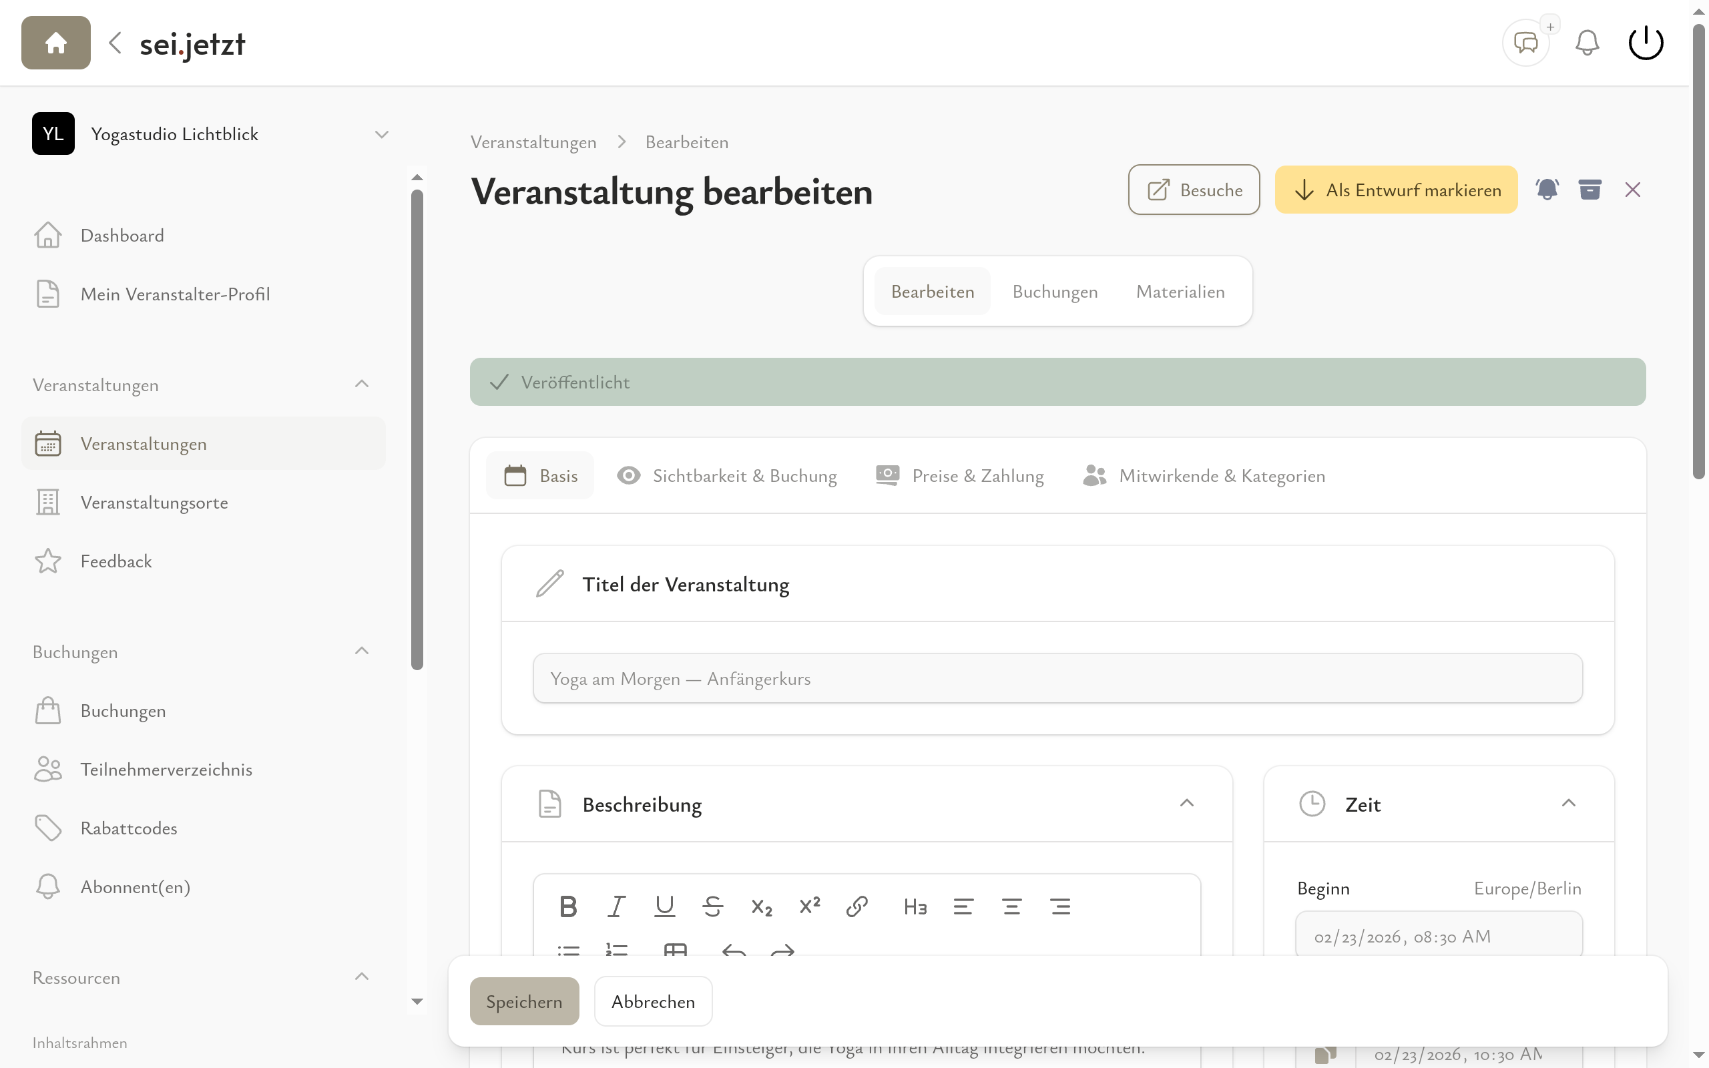Click the home icon button
The height and width of the screenshot is (1068, 1709).
pos(56,43)
